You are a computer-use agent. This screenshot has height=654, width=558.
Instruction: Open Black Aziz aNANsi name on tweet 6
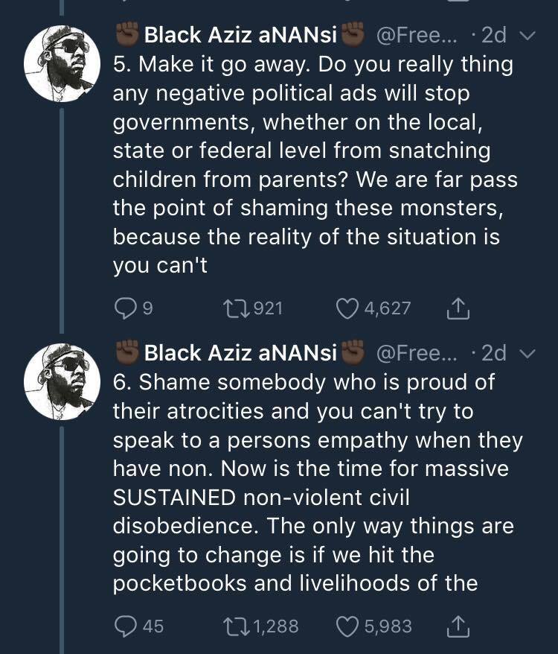coord(240,352)
